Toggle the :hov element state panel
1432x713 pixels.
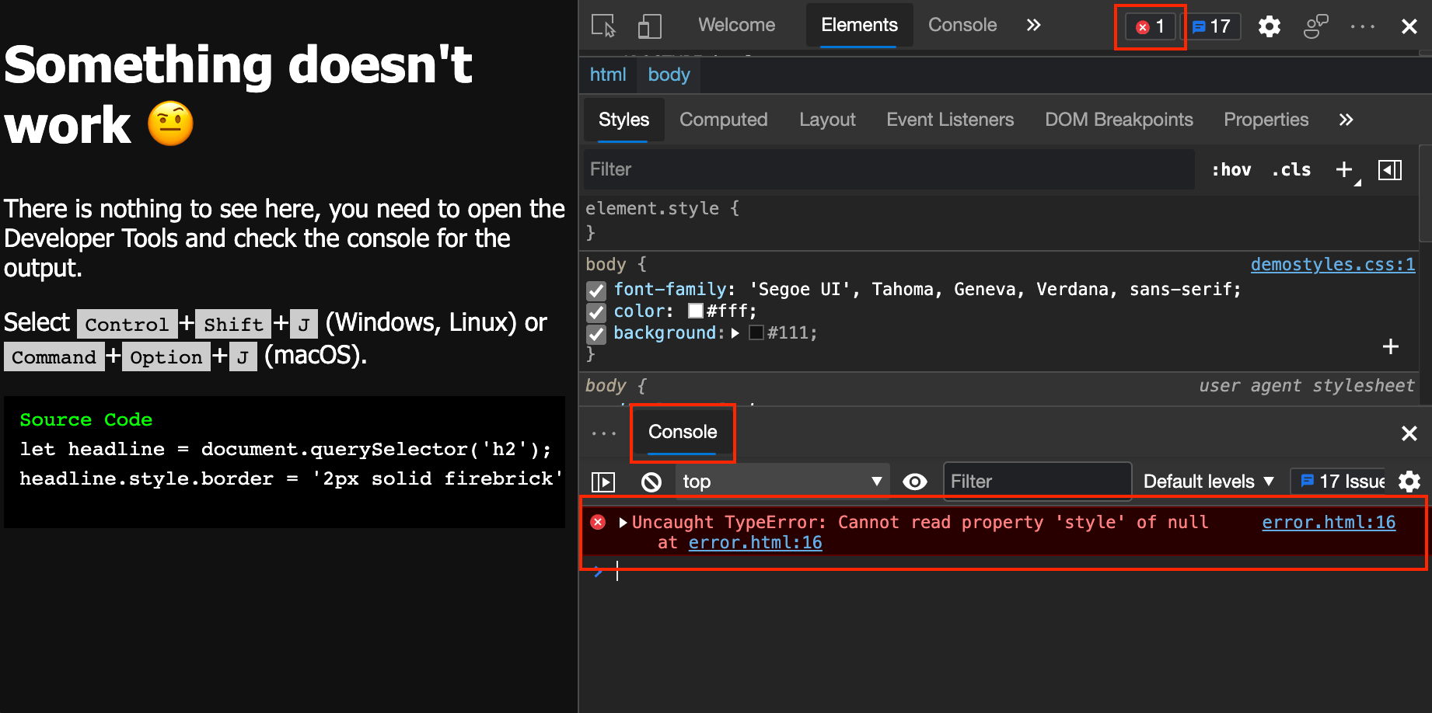[x=1231, y=170]
